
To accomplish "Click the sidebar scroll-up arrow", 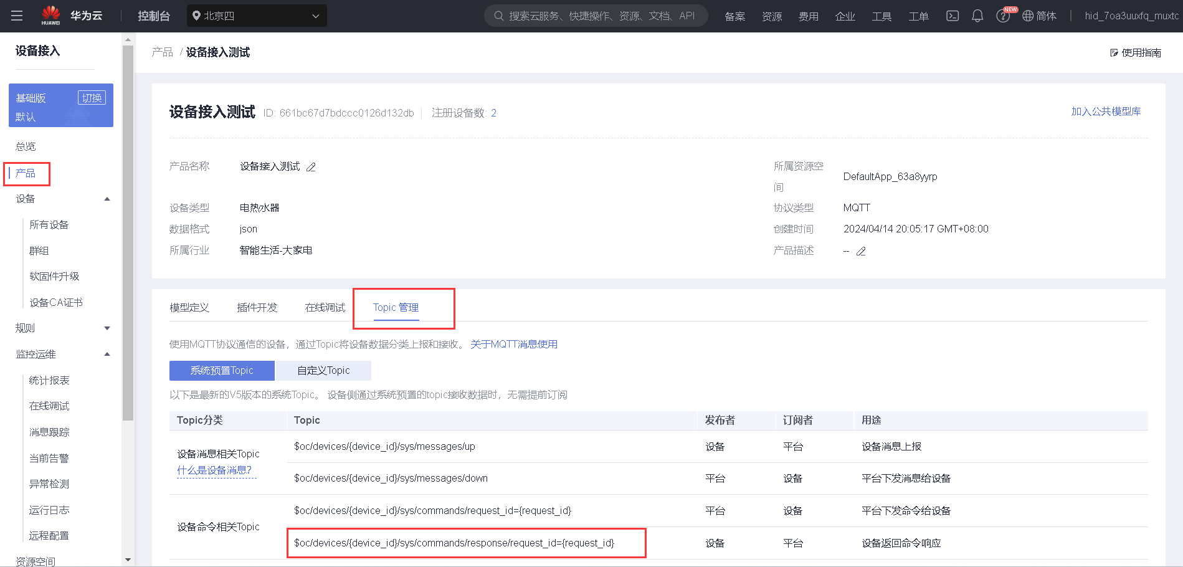I will click(128, 40).
